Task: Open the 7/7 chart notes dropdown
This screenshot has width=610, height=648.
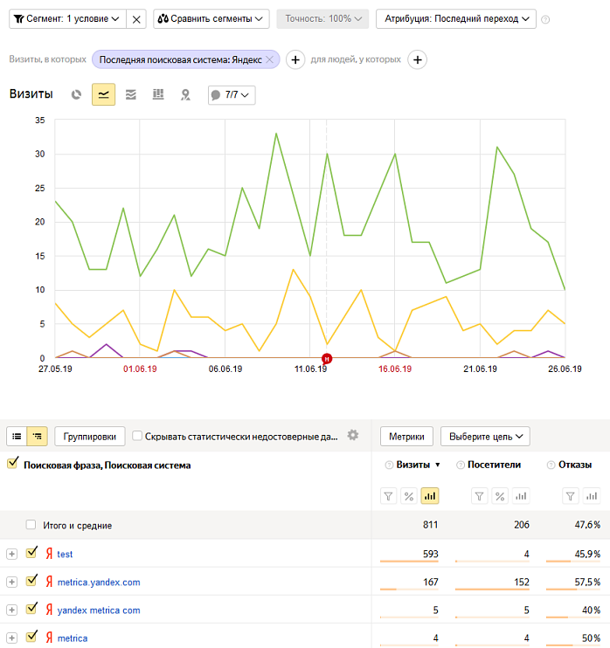Action: pyautogui.click(x=232, y=95)
